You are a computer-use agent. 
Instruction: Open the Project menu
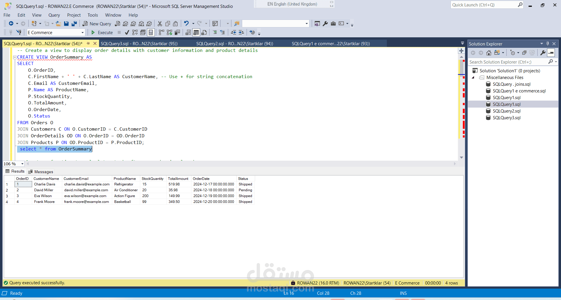coord(74,15)
